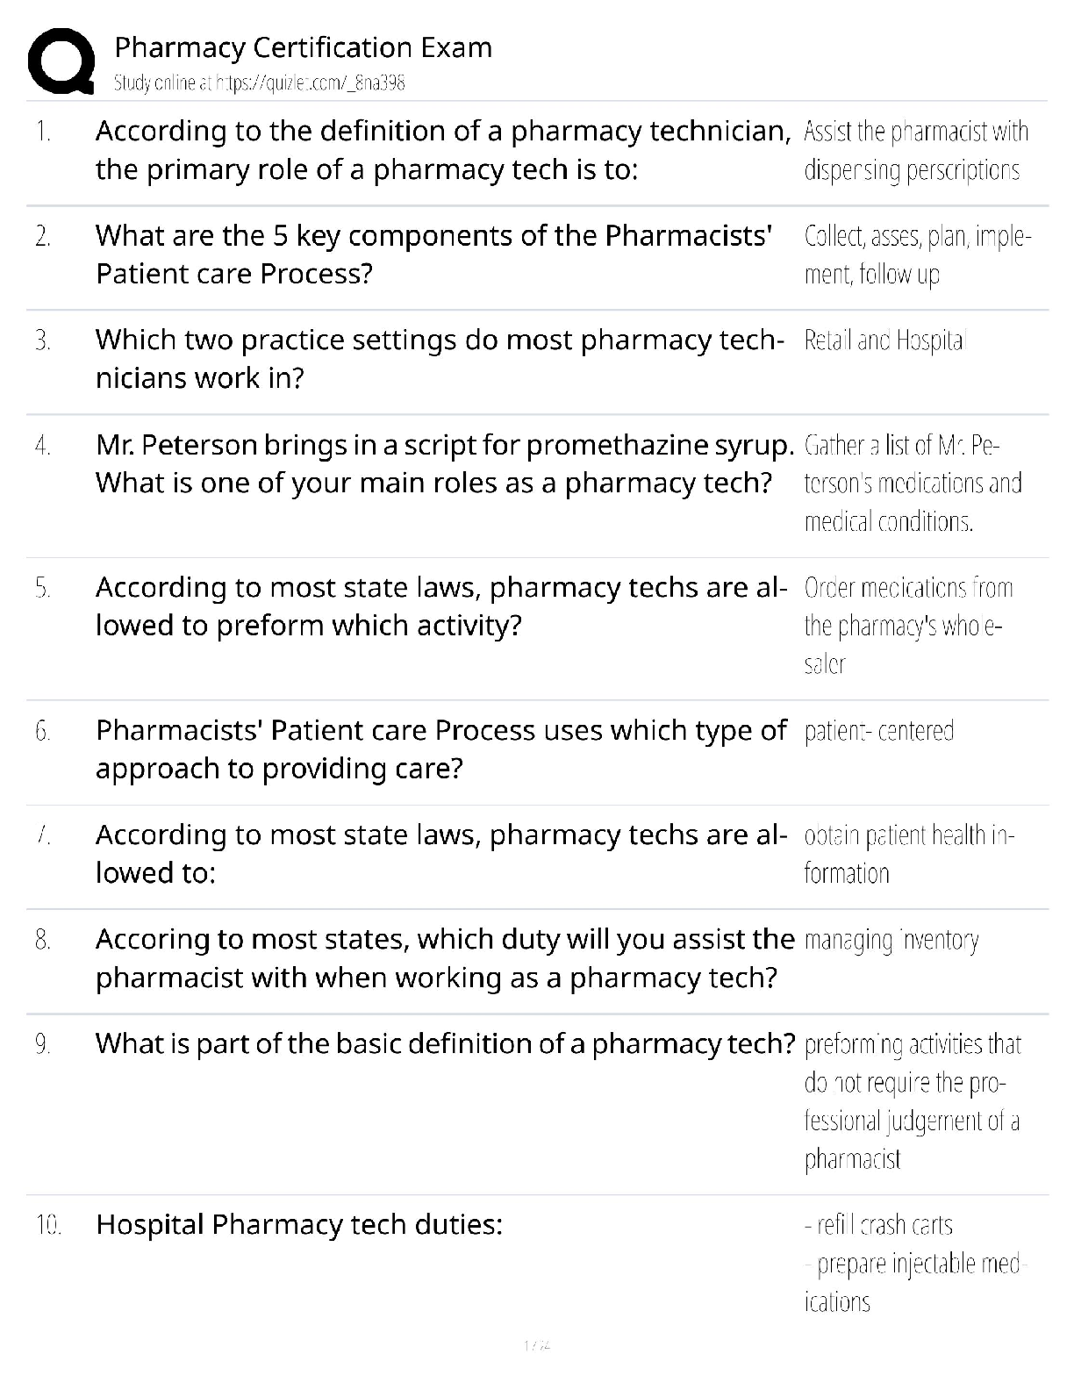Click the 'obtain patient health information' answer
1074x1390 pixels.
(x=908, y=854)
